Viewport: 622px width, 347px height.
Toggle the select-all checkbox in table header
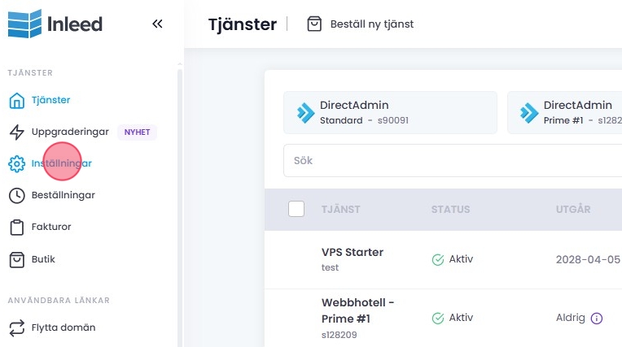tap(296, 209)
